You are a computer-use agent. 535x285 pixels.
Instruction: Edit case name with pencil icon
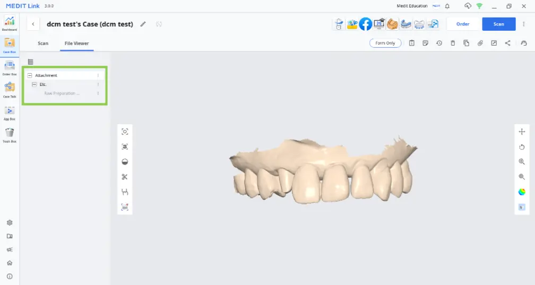coord(143,24)
